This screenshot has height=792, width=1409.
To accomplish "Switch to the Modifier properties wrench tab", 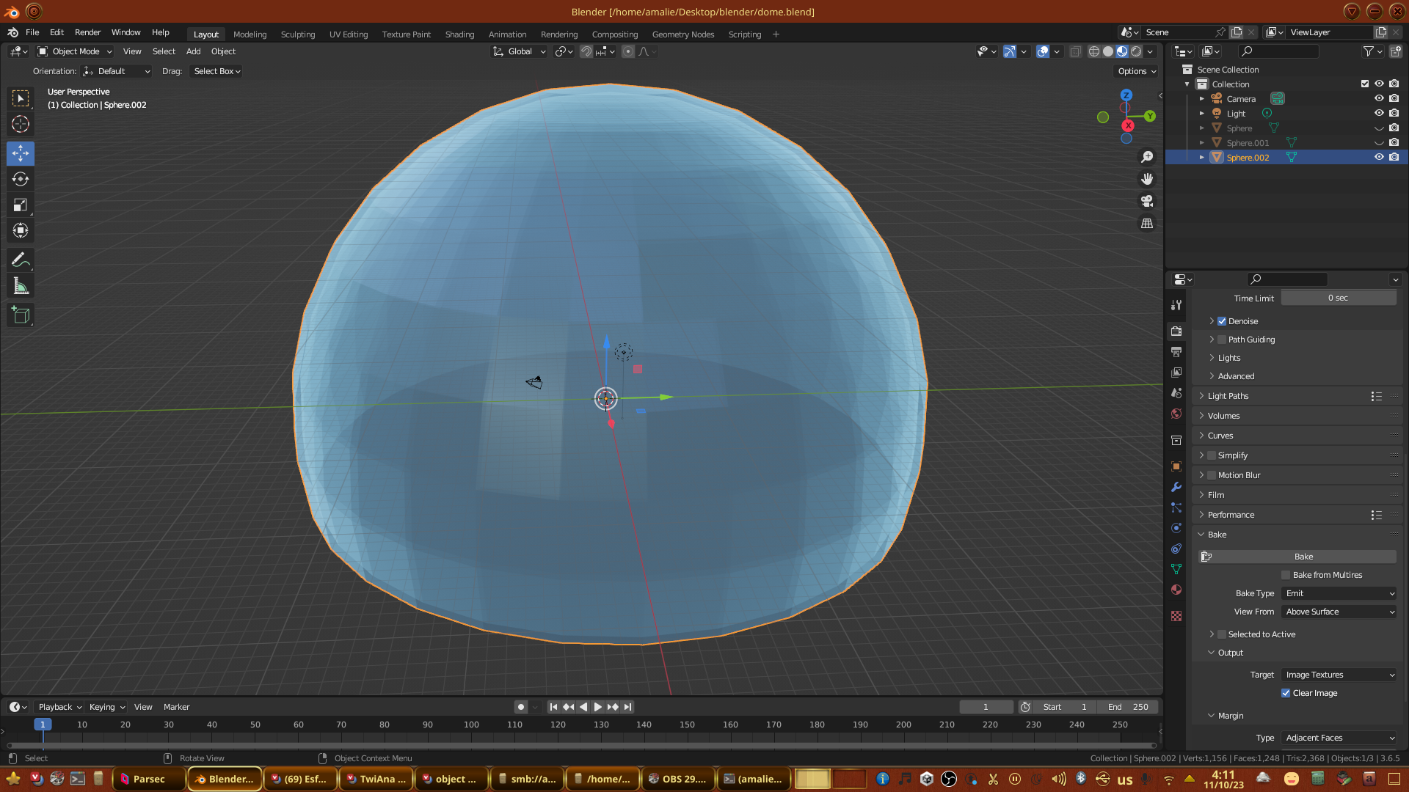I will tap(1176, 487).
